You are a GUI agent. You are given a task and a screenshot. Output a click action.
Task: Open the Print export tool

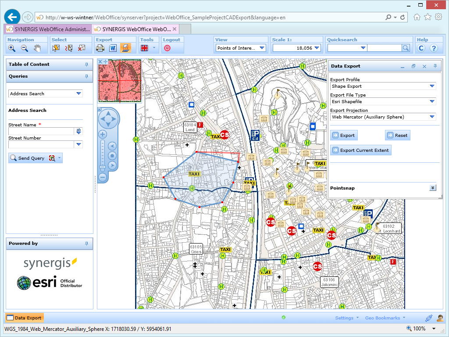pos(100,48)
